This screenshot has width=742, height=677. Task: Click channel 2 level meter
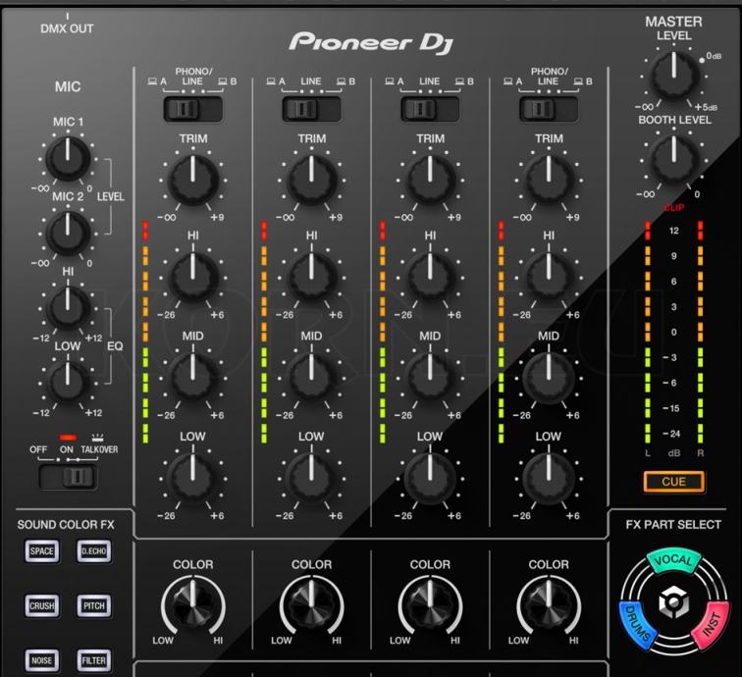coord(264,332)
